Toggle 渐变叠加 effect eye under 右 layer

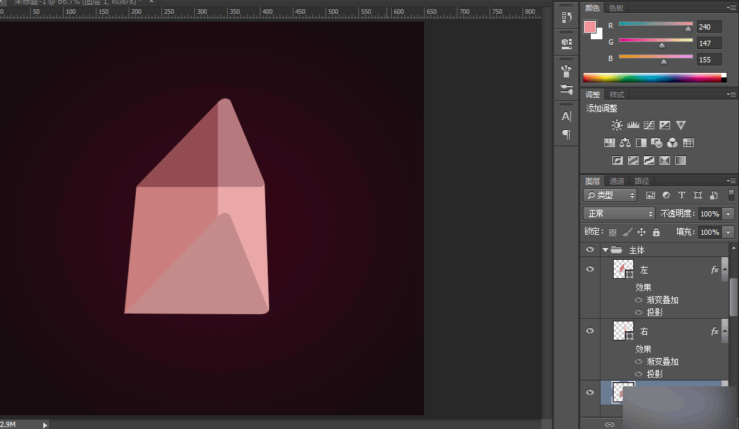(639, 361)
